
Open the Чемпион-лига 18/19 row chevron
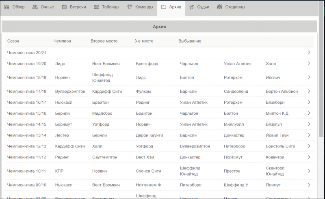click(x=309, y=77)
